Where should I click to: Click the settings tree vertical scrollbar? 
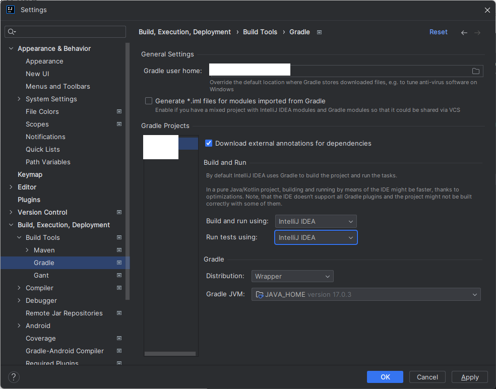point(128,171)
